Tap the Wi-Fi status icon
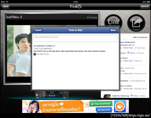The width and height of the screenshot is (151, 118). tap(7, 2)
